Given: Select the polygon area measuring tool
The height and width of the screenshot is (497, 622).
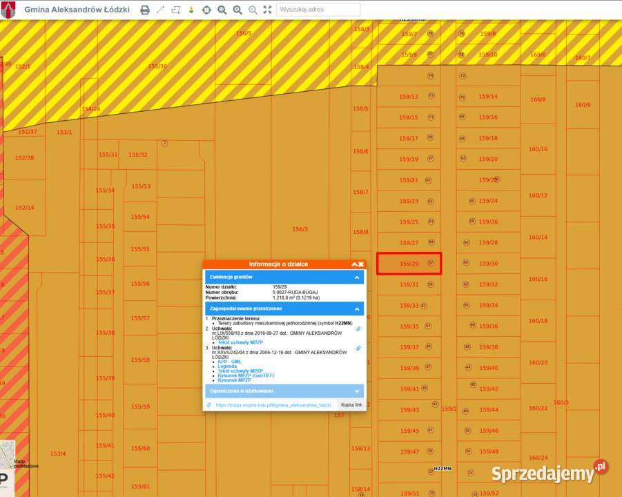Looking at the screenshot, I should click(175, 10).
